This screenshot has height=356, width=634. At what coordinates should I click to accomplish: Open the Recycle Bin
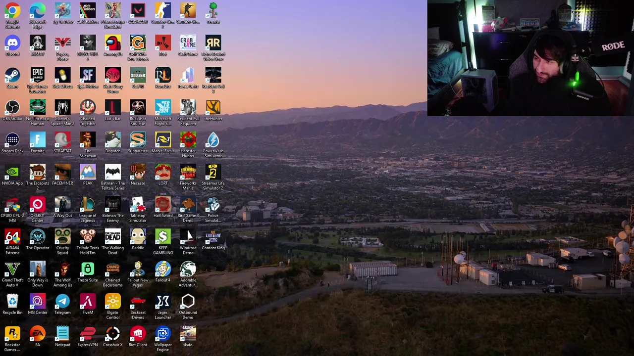pos(12,301)
